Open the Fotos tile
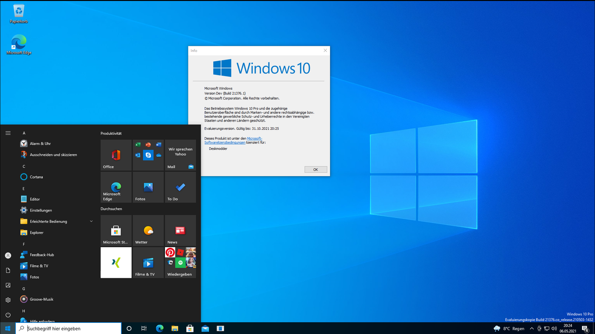595x334 pixels. (148, 187)
